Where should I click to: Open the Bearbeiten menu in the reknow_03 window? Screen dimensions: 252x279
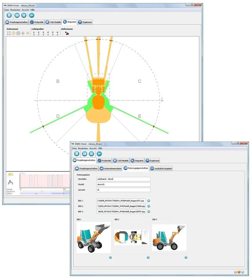point(83,148)
